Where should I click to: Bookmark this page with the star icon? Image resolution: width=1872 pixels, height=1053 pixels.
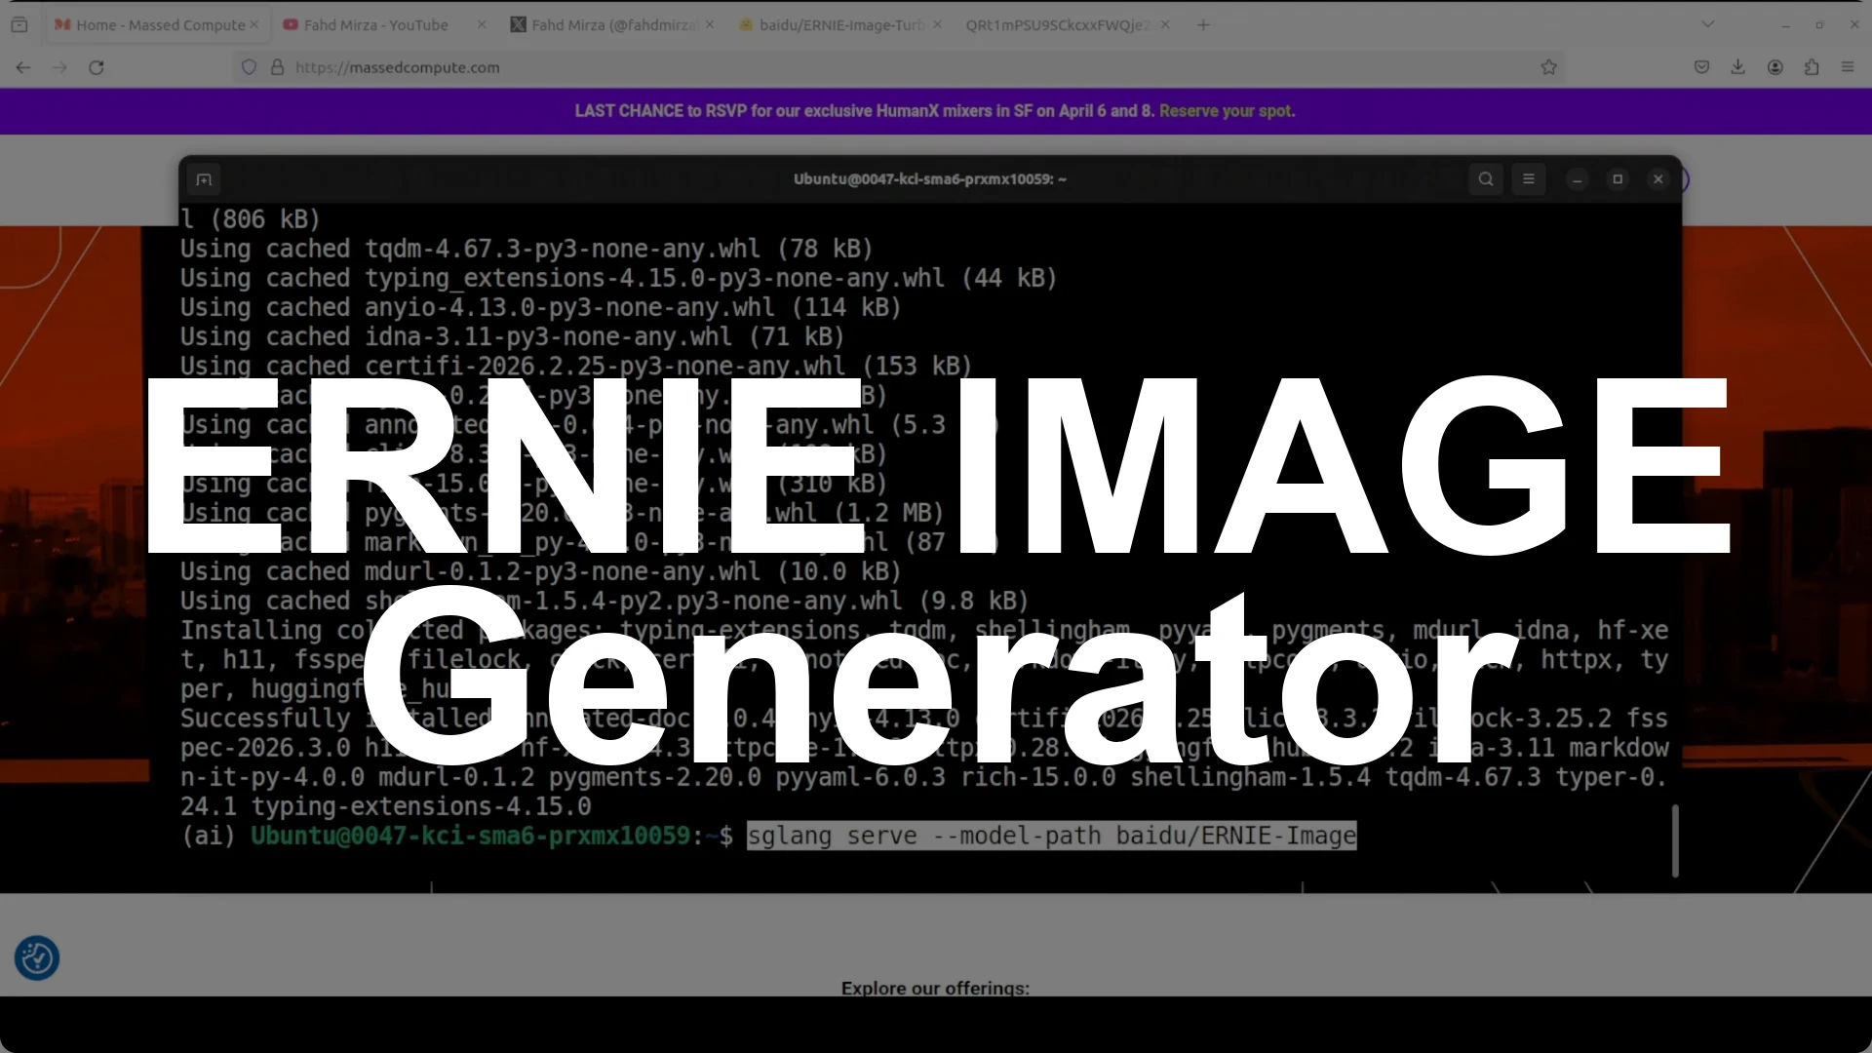pos(1548,67)
